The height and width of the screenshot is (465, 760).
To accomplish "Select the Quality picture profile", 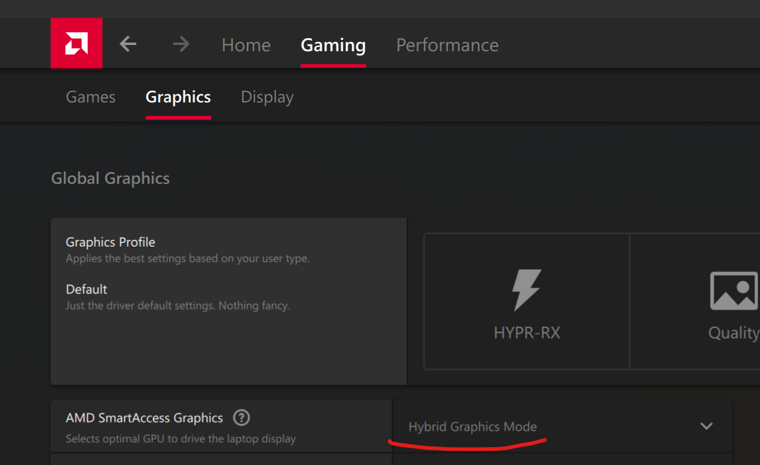I will click(695, 302).
